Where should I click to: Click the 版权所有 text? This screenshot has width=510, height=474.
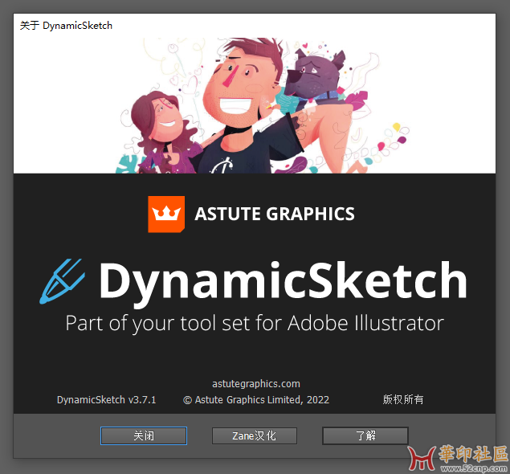coord(403,399)
